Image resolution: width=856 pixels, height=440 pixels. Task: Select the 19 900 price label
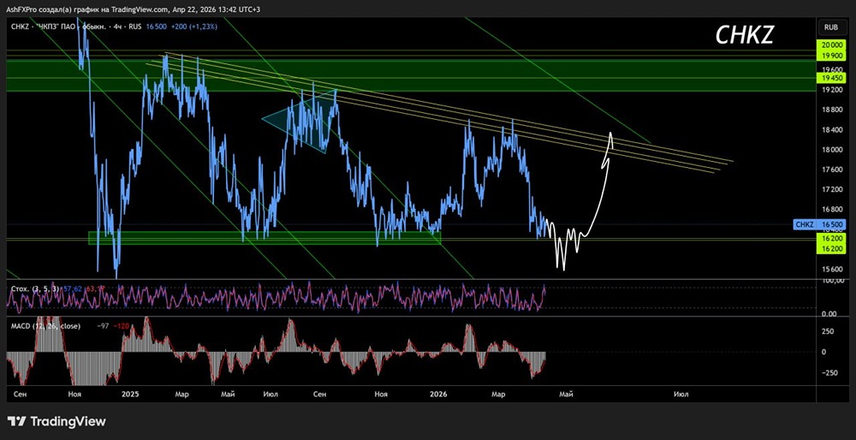pyautogui.click(x=831, y=56)
